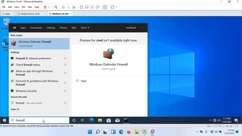Click the guest volume speaker tray icon
Screen dimensions: 242x136
coord(219,120)
